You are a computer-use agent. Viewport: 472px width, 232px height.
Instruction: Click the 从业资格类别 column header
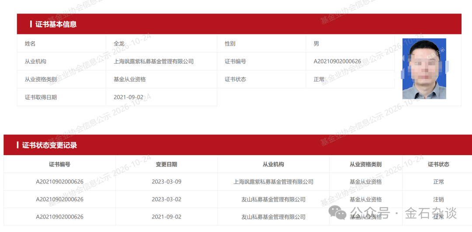pyautogui.click(x=366, y=164)
